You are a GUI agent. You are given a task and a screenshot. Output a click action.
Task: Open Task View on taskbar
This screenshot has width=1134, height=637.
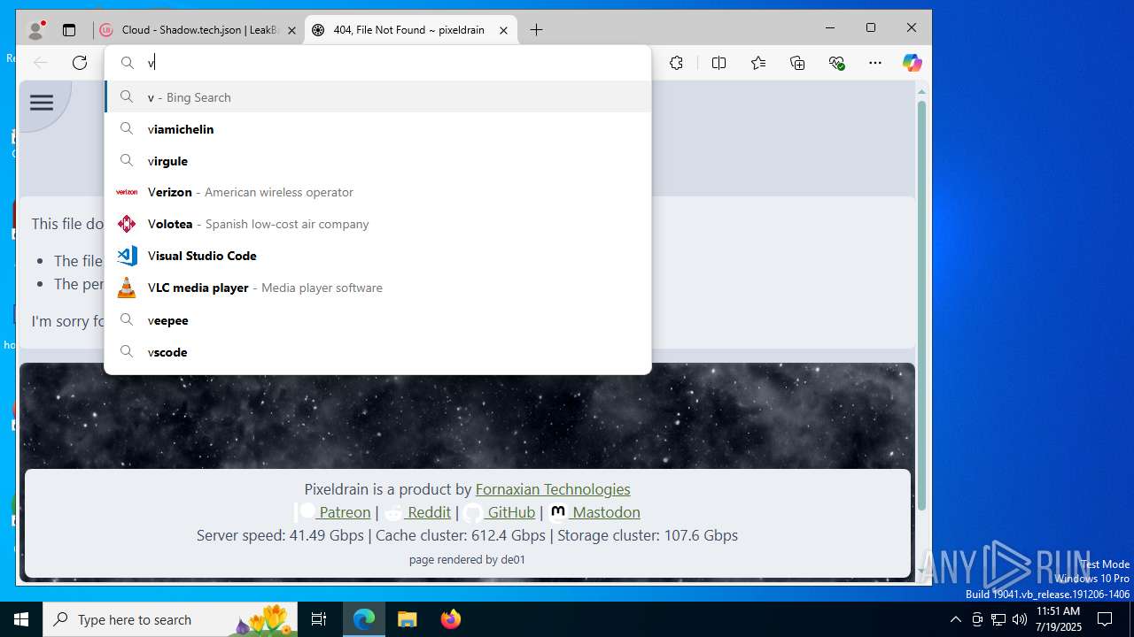click(x=319, y=619)
